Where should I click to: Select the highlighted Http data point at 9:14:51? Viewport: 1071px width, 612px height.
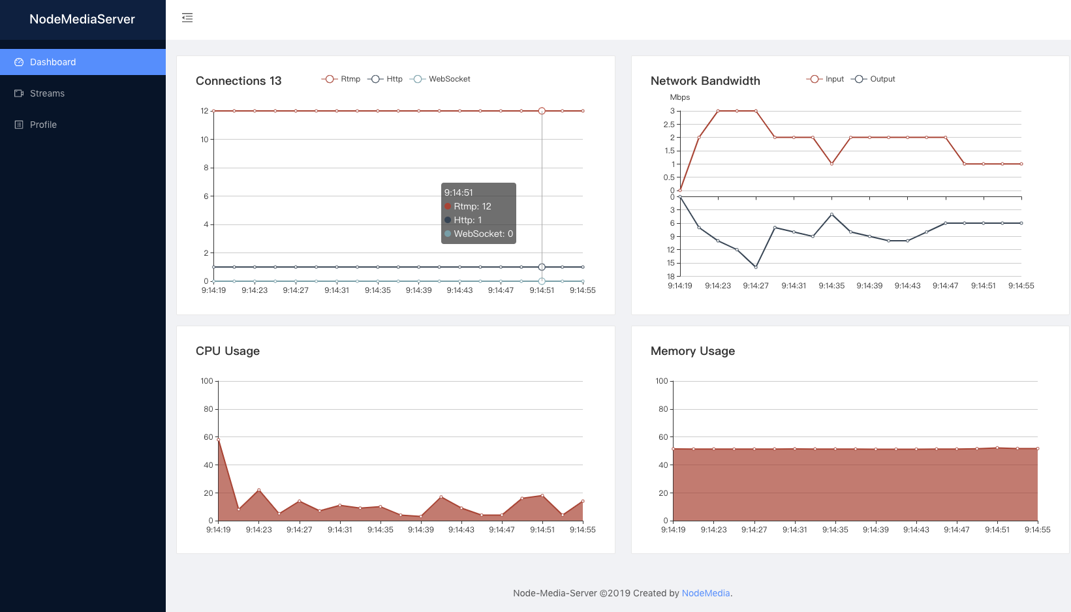click(542, 267)
